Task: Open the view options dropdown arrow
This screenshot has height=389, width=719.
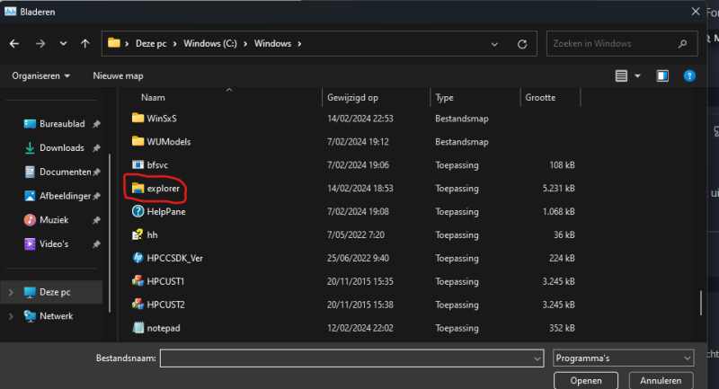Action: [x=638, y=76]
